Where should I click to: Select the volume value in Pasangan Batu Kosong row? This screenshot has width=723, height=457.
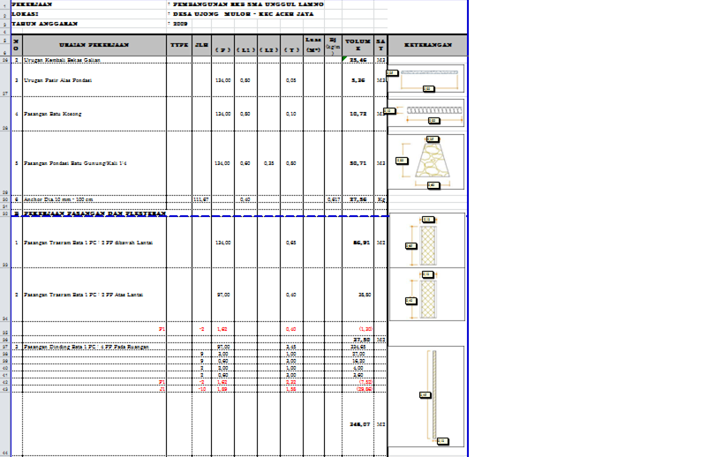coord(358,114)
